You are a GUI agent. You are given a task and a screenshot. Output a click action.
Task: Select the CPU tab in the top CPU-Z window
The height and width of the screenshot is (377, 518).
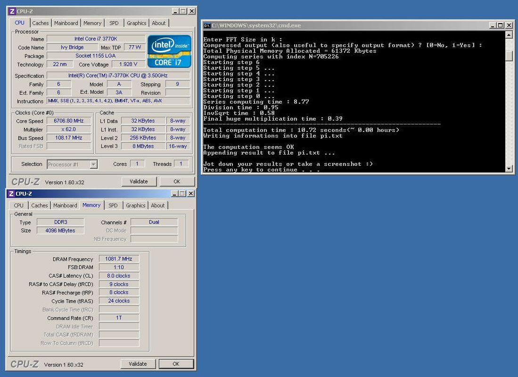tap(19, 23)
